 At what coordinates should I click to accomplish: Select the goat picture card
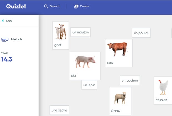pos(60,35)
